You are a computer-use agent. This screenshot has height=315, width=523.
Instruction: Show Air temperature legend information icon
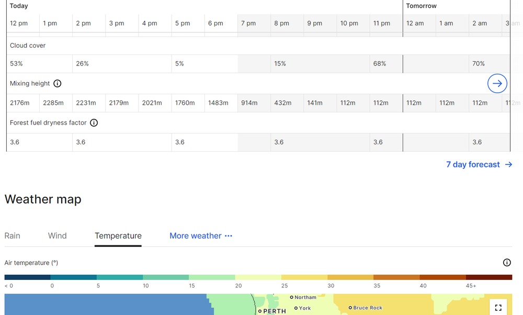506,263
